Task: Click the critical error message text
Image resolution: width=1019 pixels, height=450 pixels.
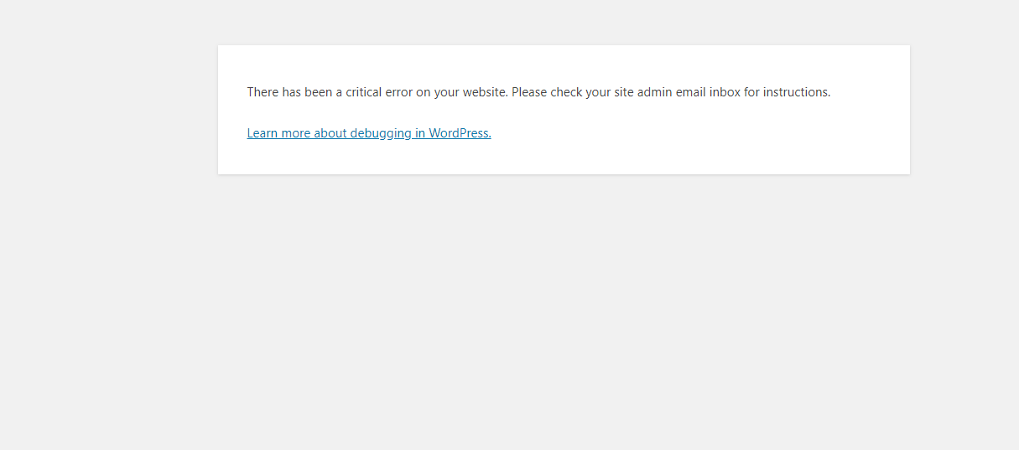Action: [538, 92]
